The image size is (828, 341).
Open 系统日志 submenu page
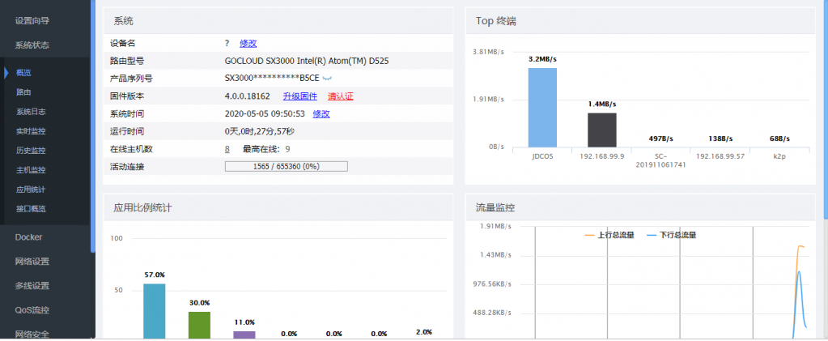tap(31, 112)
